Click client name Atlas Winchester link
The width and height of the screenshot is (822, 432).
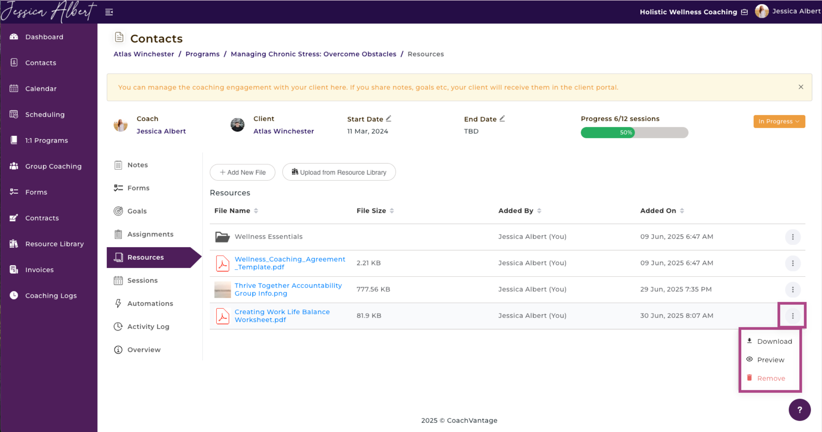click(284, 131)
